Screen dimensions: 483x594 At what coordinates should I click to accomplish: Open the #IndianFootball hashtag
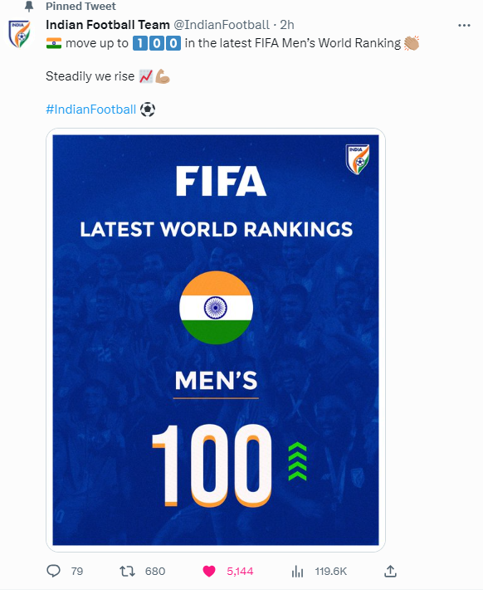coord(91,110)
